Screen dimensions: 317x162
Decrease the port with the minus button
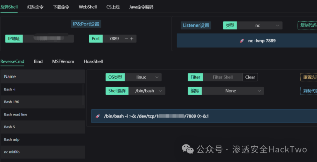pos(127,39)
